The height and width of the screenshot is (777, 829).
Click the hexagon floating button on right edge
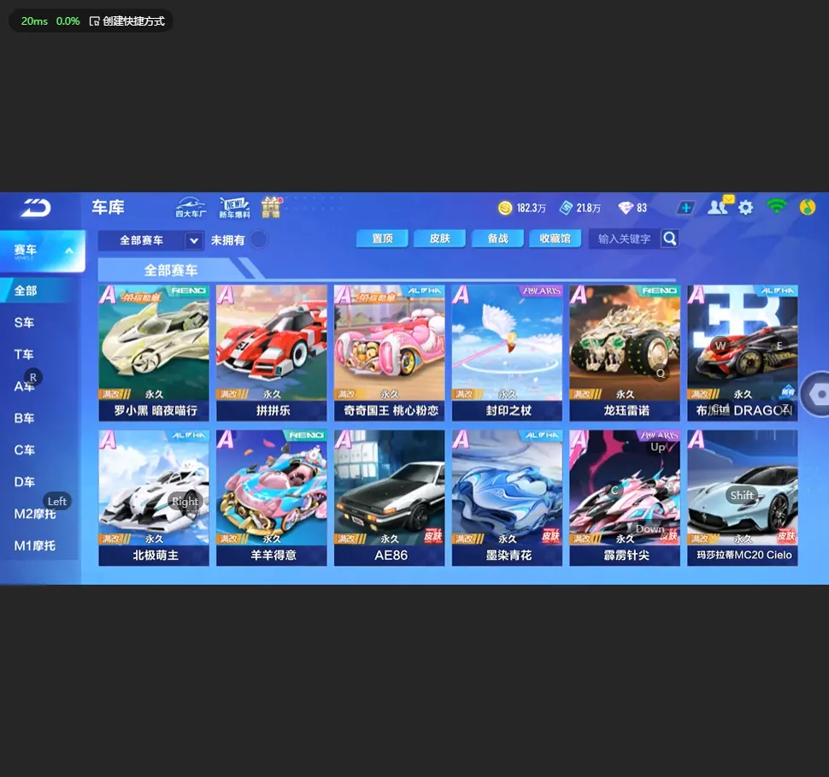818,394
